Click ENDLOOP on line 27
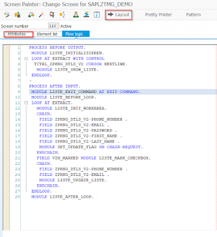The height and width of the screenshot is (237, 217). (42, 191)
